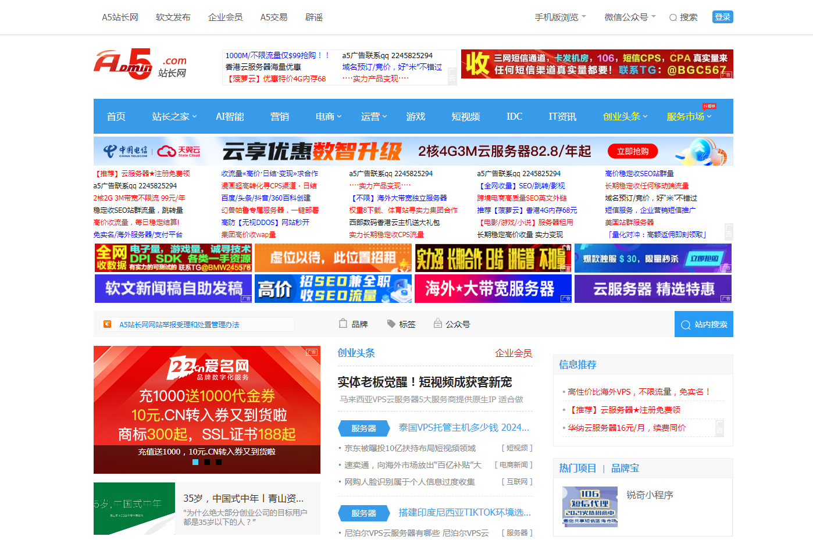Open AI智能 navigation item
813x540 pixels.
point(230,116)
